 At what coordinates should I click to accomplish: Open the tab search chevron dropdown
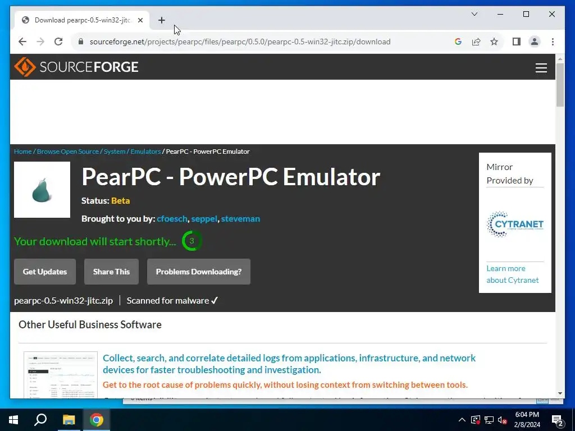pos(474,14)
